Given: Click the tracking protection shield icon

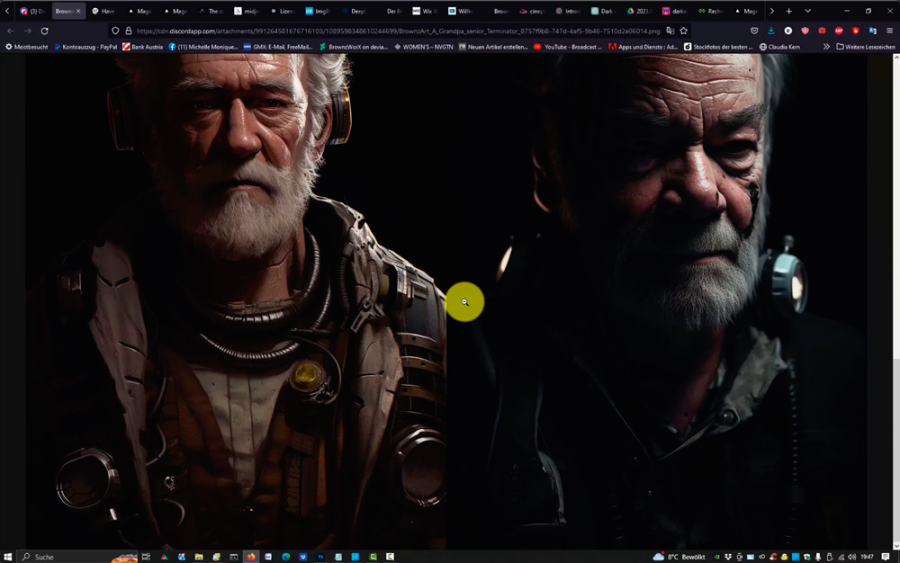Looking at the screenshot, I should (x=115, y=31).
